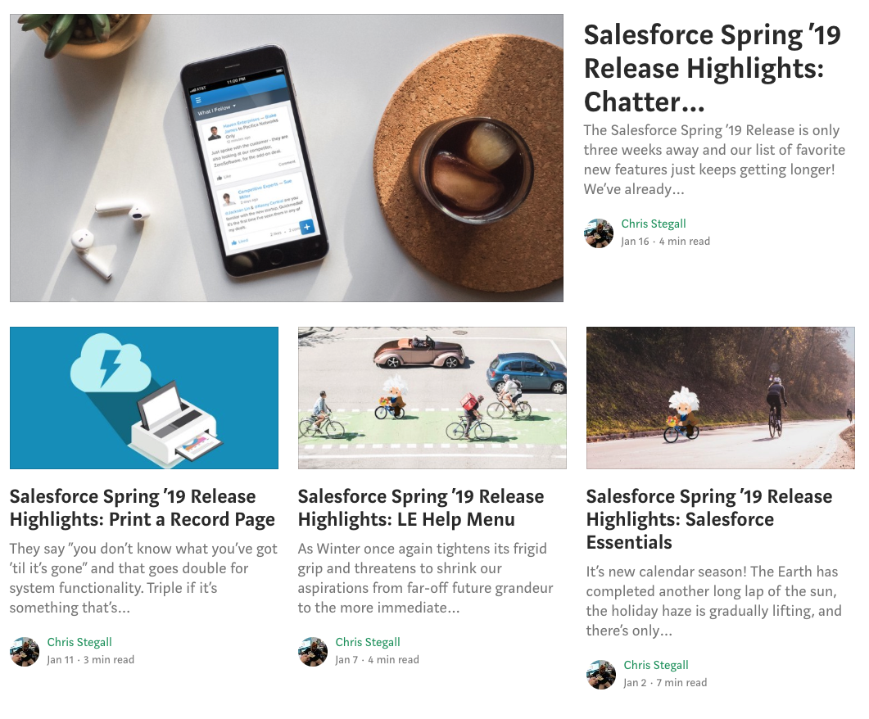Open the Salesforce Essentials article title
Screen dimensions: 869x719
pyautogui.click(x=708, y=519)
